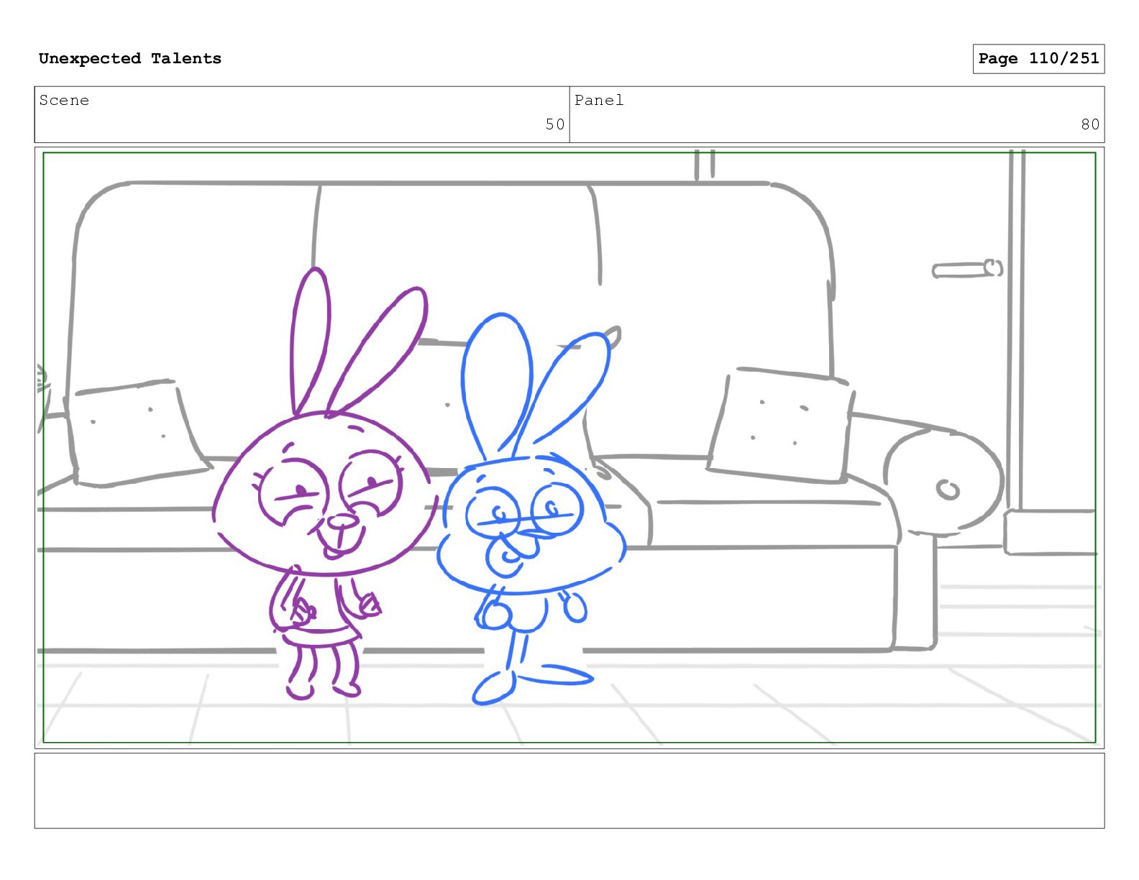Click the 'Page 110/251' page indicator
Image resolution: width=1139 pixels, height=880 pixels.
tap(1038, 59)
